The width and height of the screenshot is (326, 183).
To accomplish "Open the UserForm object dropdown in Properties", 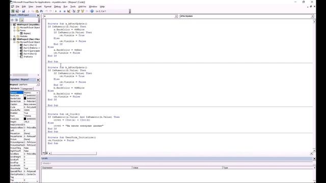I will [38, 85].
